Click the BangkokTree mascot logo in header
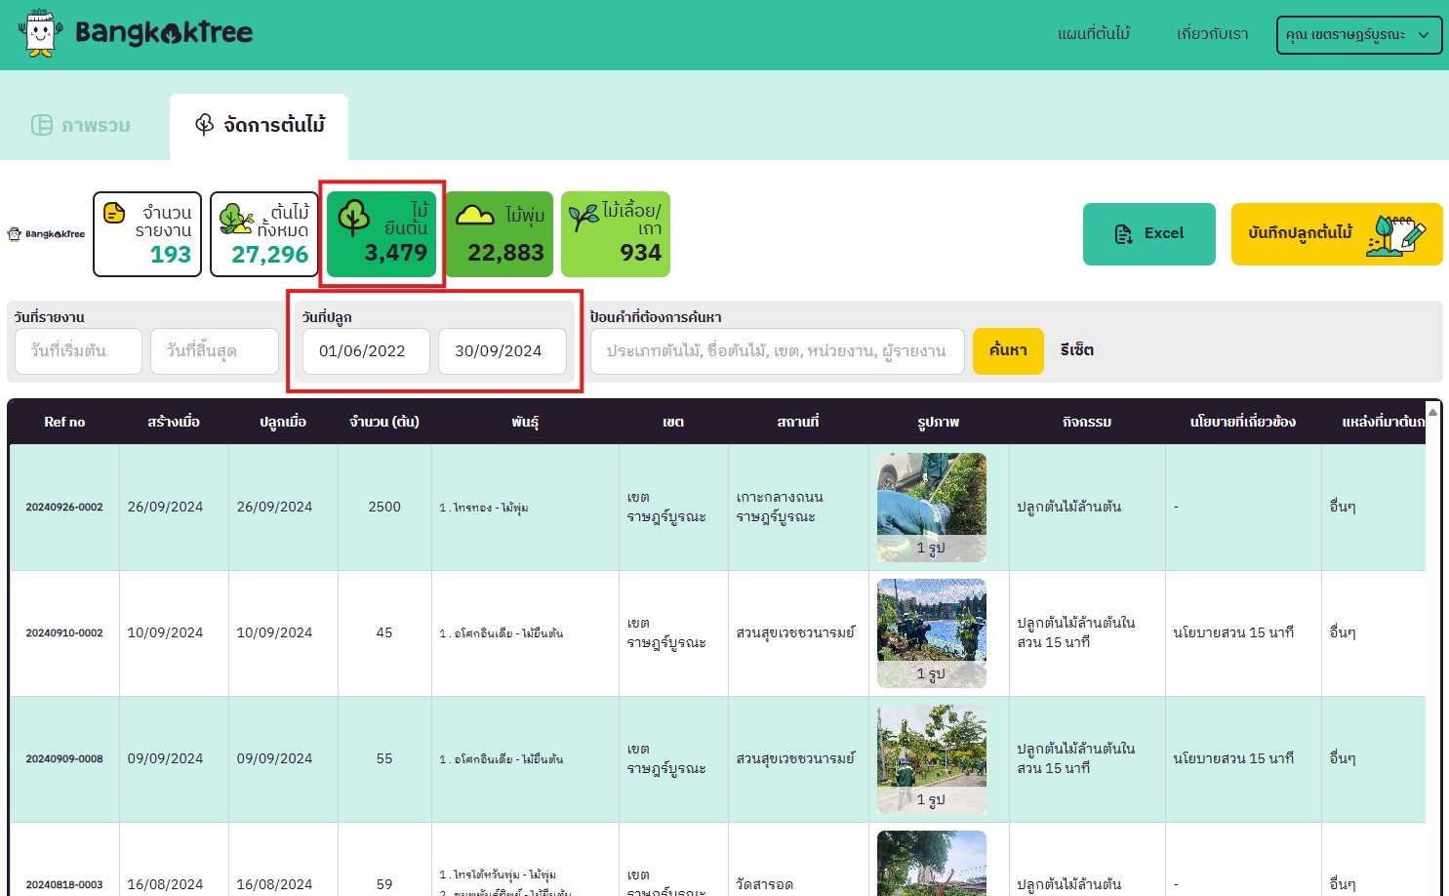 pyautogui.click(x=40, y=33)
